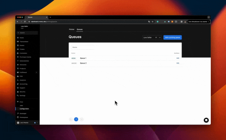Click the Add a printing queue button
The image size is (226, 140).
click(172, 37)
